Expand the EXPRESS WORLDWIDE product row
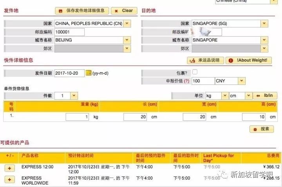Viewport: 282px width, 187px height. coord(10,180)
